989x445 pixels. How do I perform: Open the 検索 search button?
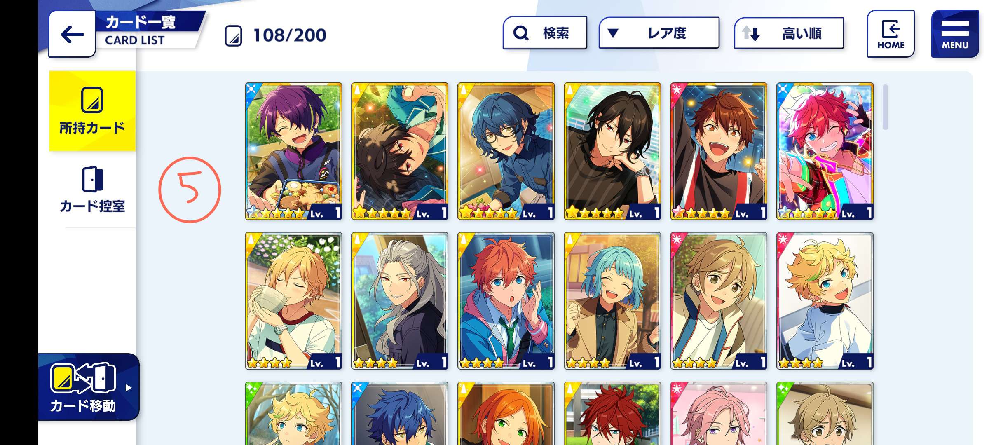[545, 33]
